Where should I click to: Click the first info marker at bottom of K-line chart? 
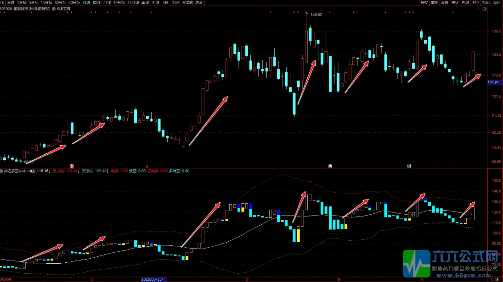coord(72,166)
